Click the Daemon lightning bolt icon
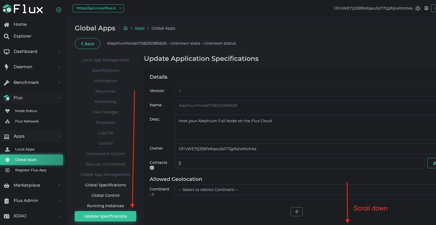Image resolution: width=436 pixels, height=225 pixels. 7,67
